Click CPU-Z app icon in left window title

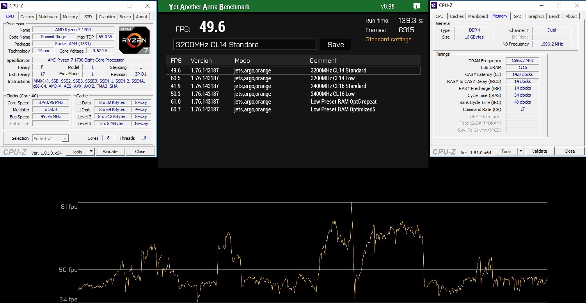tap(5, 6)
